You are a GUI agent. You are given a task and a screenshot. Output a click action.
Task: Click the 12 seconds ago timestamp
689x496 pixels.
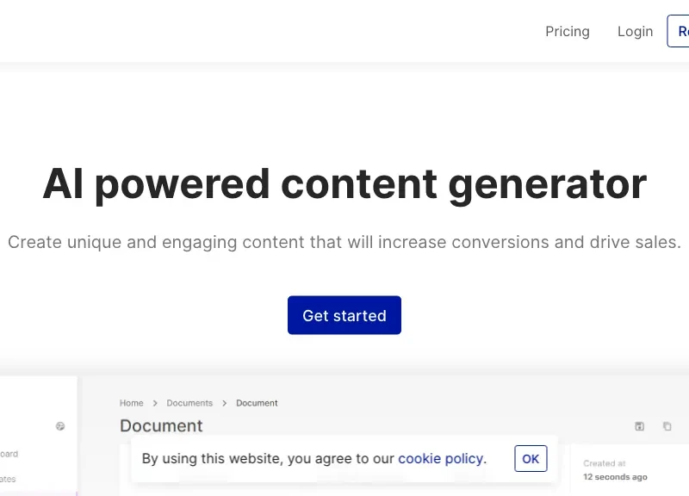point(615,477)
